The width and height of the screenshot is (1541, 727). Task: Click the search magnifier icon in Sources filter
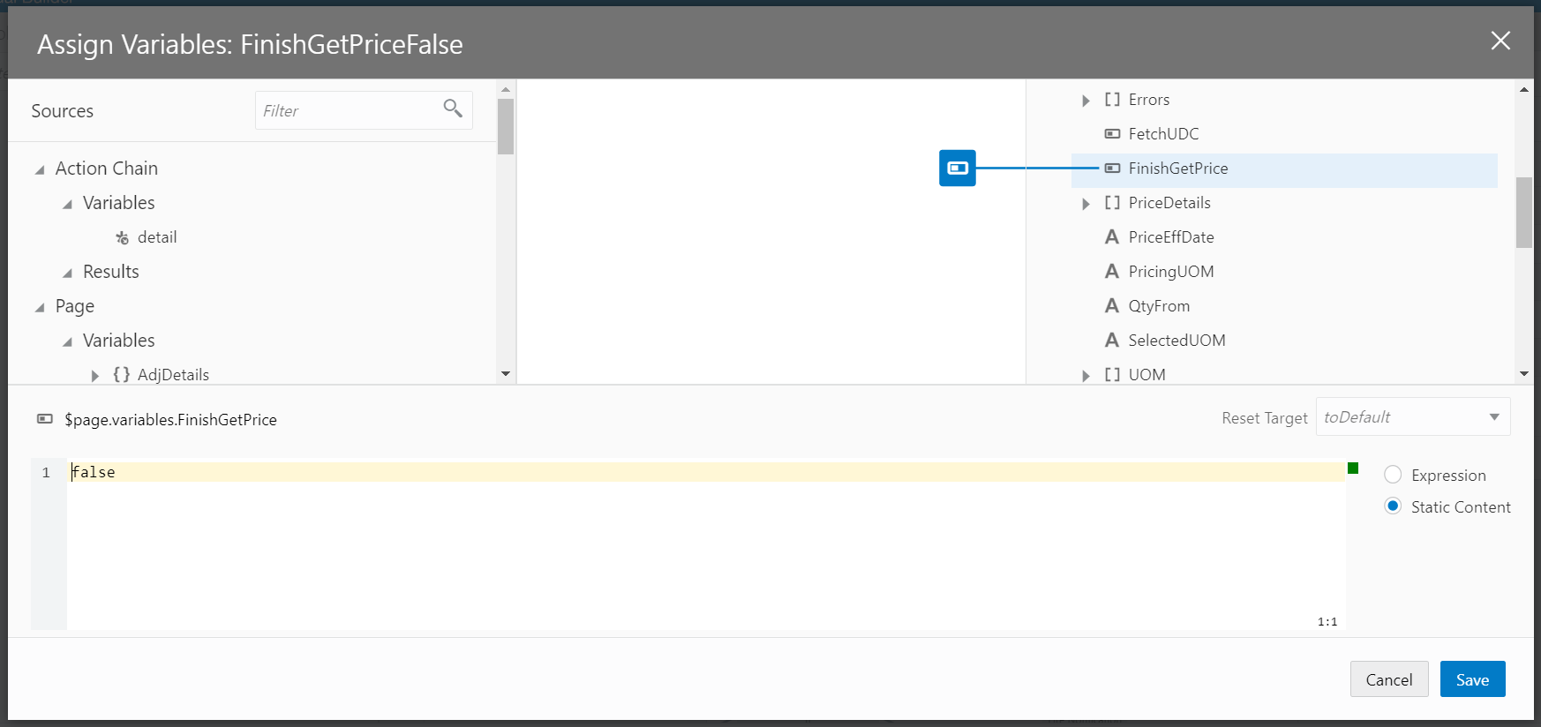point(453,109)
